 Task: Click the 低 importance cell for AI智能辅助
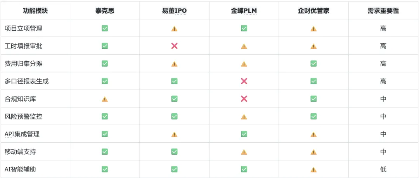click(x=383, y=169)
